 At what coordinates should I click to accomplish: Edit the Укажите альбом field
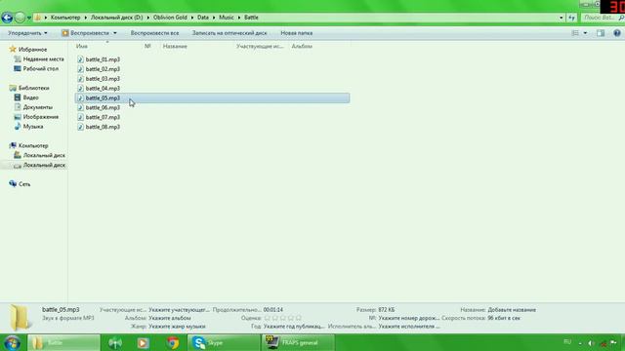[169, 318]
